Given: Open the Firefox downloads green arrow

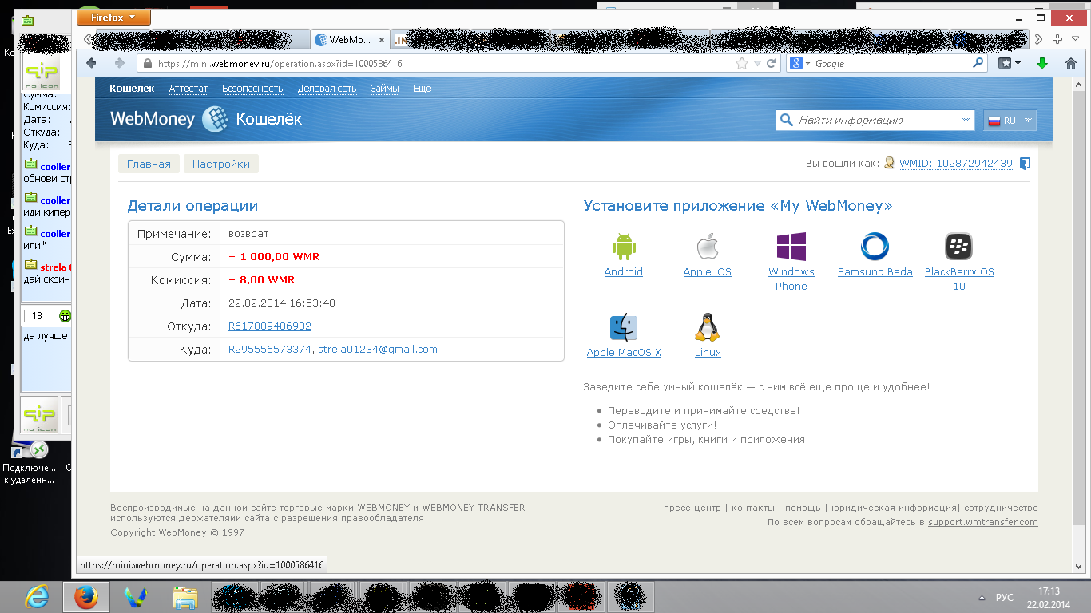Looking at the screenshot, I should point(1041,64).
